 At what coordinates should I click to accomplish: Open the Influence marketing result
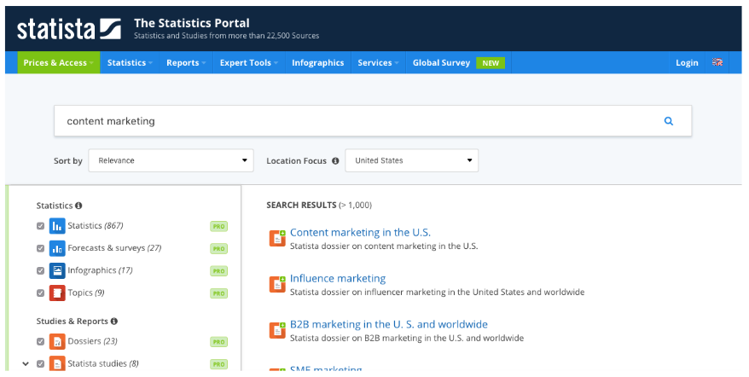(338, 279)
